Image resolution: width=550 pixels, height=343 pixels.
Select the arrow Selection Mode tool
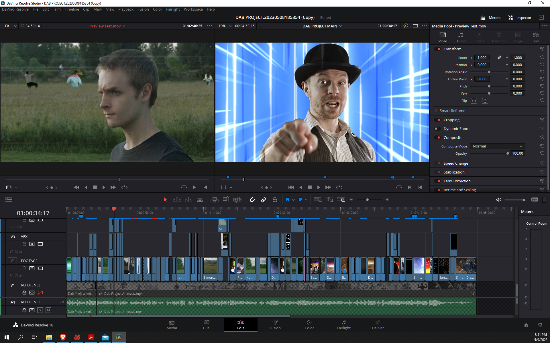[x=165, y=200]
